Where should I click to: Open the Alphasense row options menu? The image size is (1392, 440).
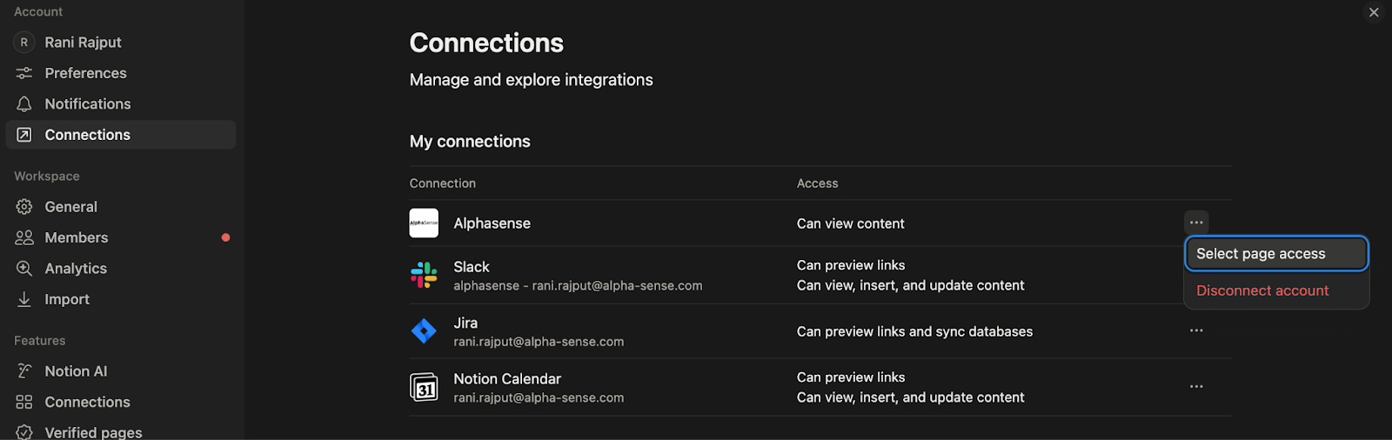(x=1196, y=223)
